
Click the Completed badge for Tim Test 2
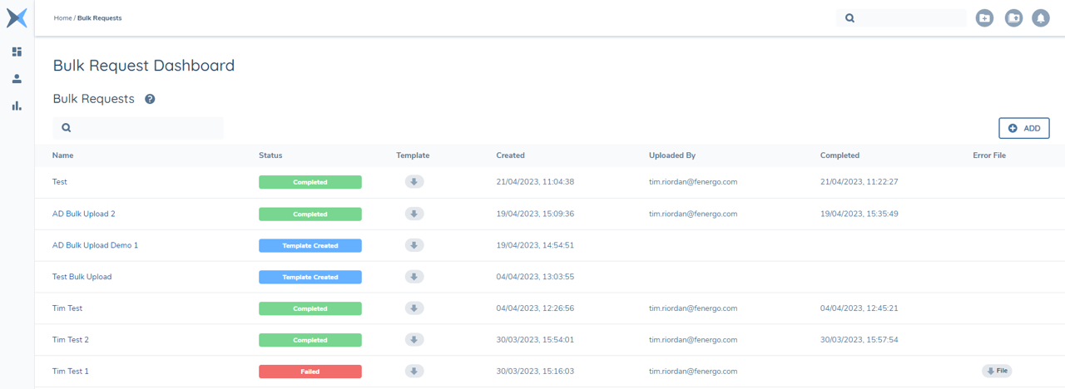tap(310, 340)
